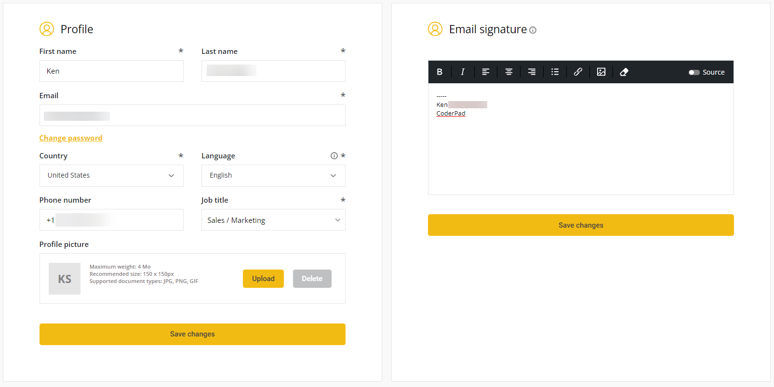Toggle the Source view switch
The image size is (774, 387).
pyautogui.click(x=694, y=72)
